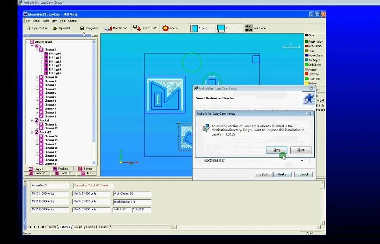Image resolution: width=380 pixels, height=244 pixels.
Task: Open the Output menu
Action: (72, 21)
